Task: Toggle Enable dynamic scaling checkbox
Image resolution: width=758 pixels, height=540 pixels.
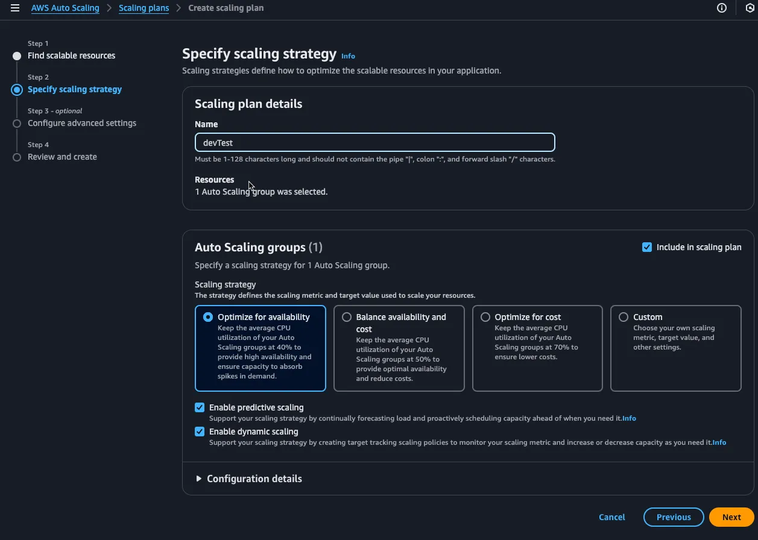Action: (x=200, y=432)
